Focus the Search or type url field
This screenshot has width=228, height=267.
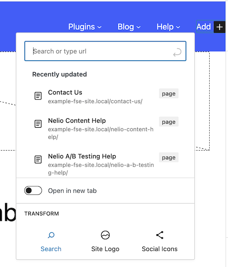pos(105,51)
